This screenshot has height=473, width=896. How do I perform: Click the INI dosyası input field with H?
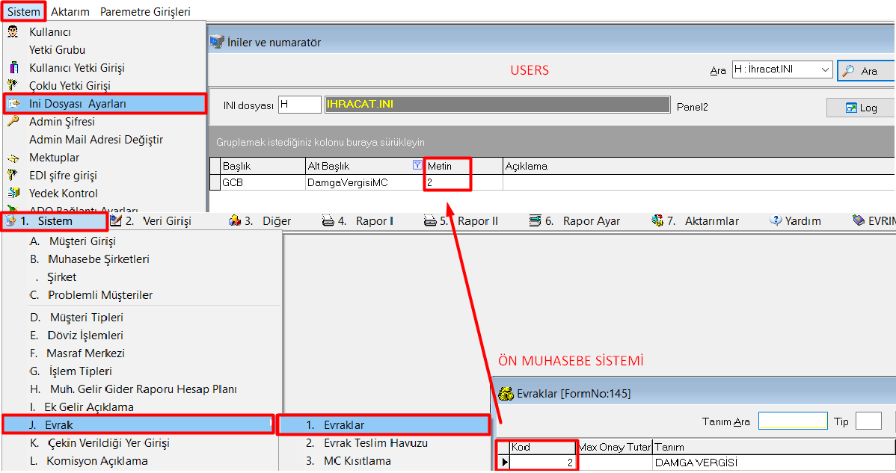point(300,105)
